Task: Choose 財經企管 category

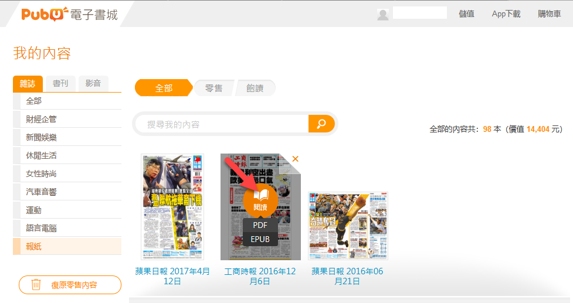Action: [x=67, y=120]
